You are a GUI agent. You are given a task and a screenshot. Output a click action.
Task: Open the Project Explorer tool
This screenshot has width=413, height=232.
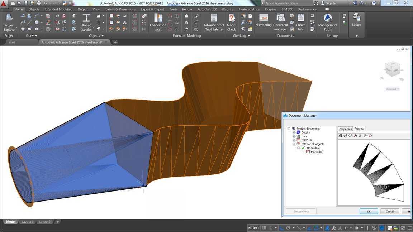point(9,23)
